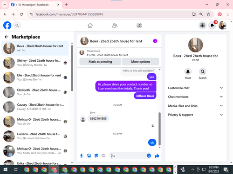Screen dimensions: 233x174
Task: Click More options button
Action: [141, 62]
